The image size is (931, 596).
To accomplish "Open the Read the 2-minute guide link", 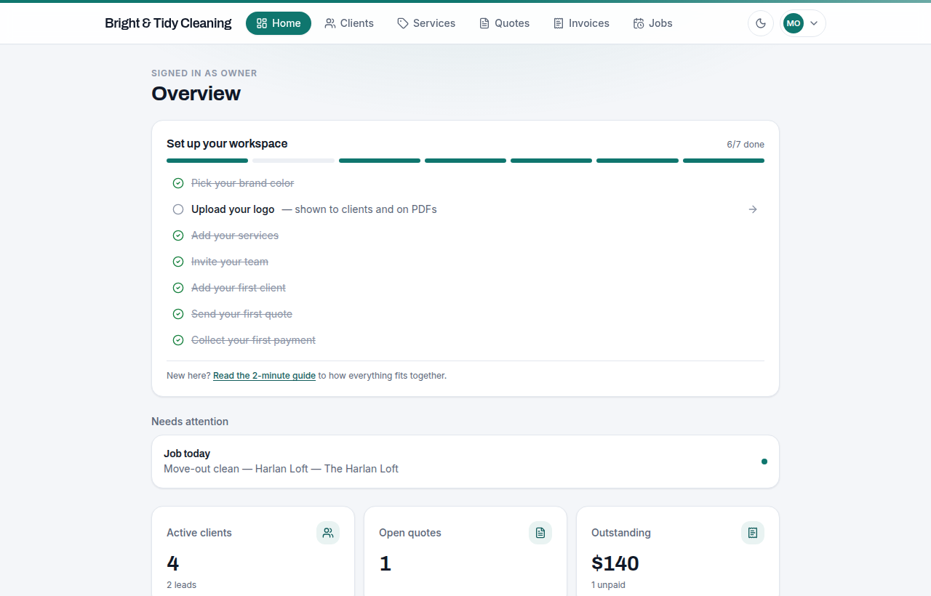I will click(x=264, y=376).
